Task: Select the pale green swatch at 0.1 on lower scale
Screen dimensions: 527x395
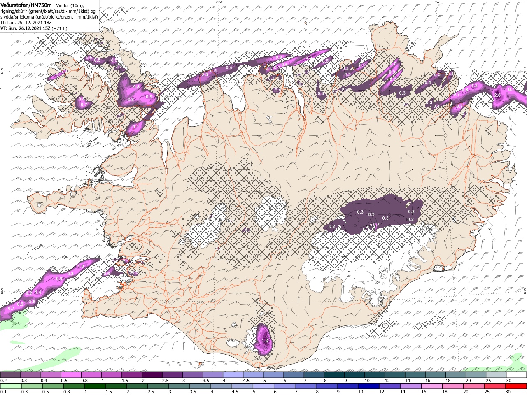Action: (10, 386)
